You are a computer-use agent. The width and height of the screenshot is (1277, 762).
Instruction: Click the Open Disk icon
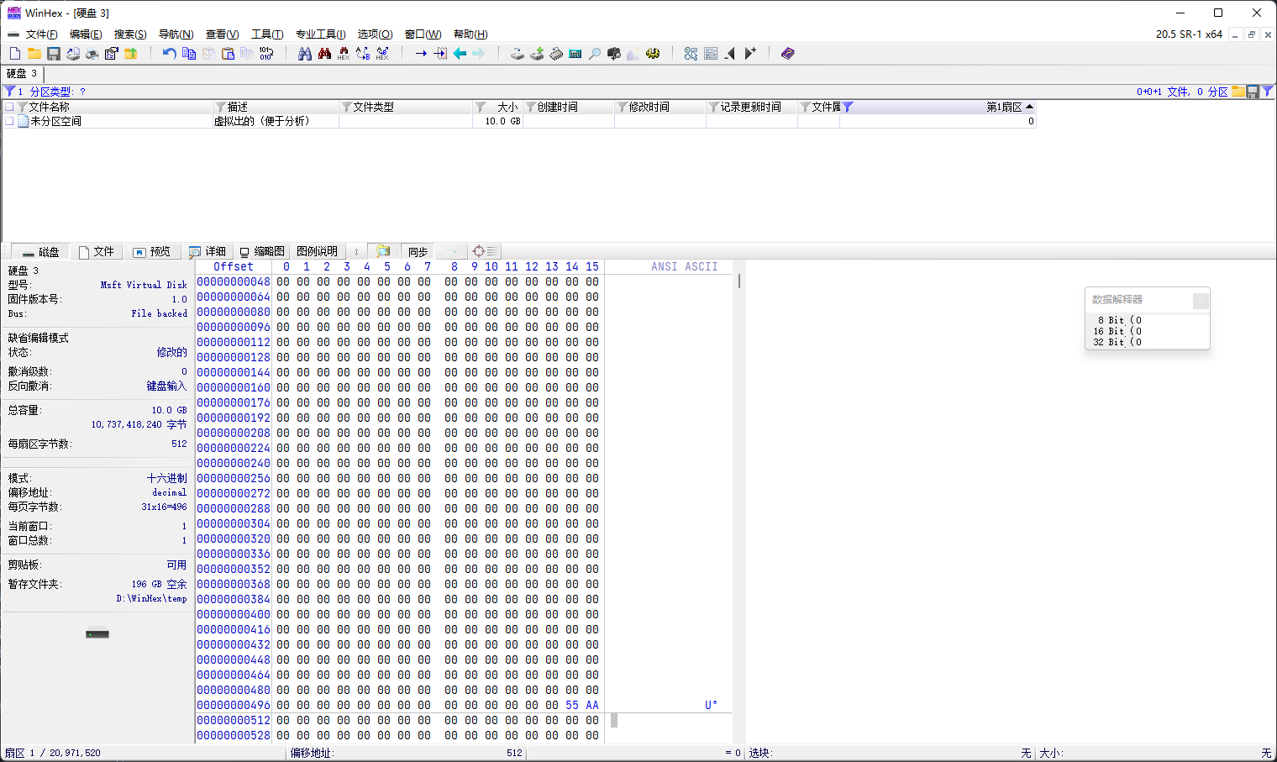pyautogui.click(x=518, y=54)
